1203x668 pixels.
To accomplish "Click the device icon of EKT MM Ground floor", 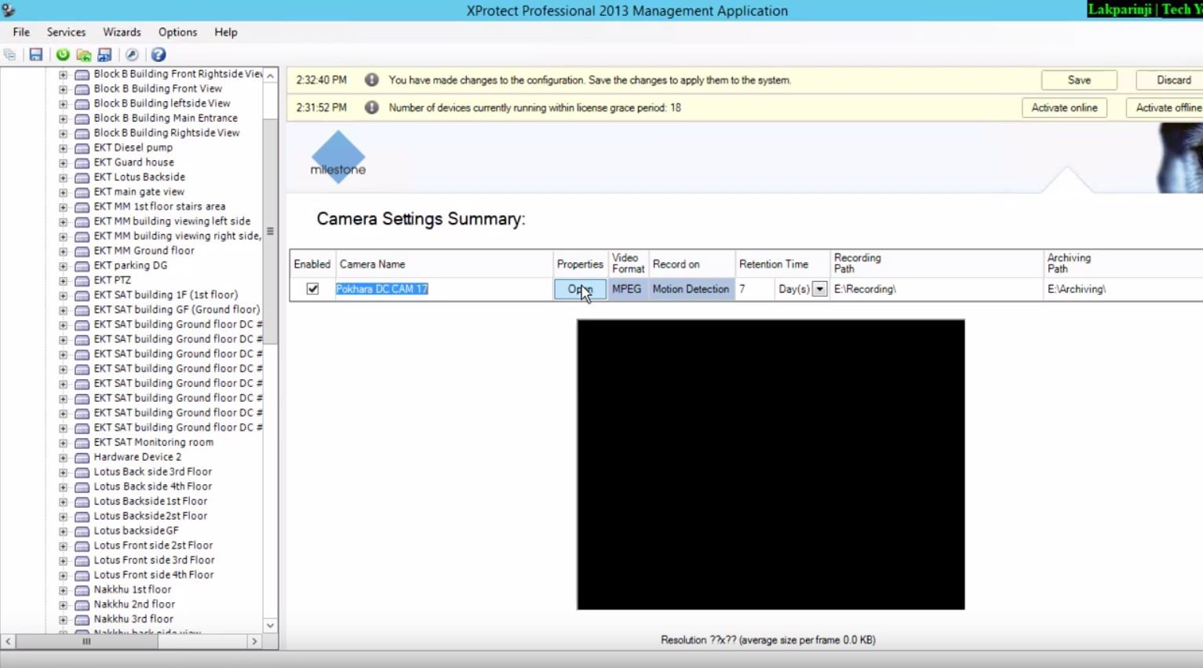I will 82,251.
